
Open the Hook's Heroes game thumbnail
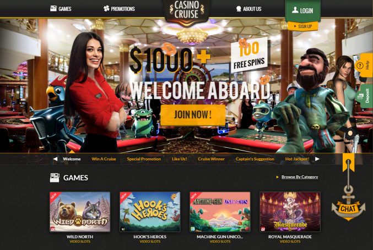click(150, 212)
